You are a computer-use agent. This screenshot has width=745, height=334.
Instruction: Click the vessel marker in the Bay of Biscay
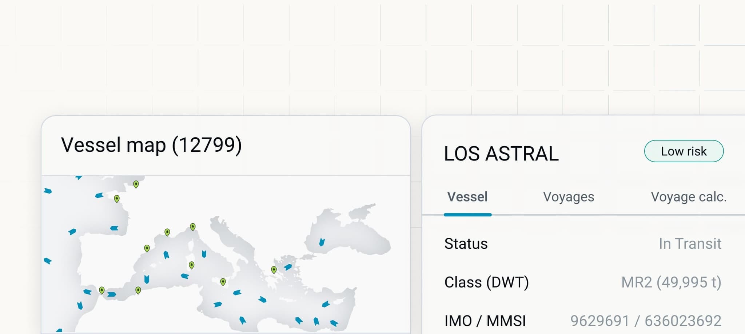click(x=114, y=228)
